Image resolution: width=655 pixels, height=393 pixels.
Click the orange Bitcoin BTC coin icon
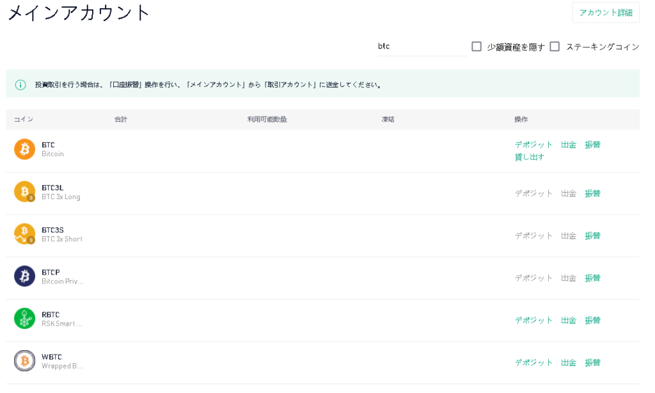(x=25, y=149)
